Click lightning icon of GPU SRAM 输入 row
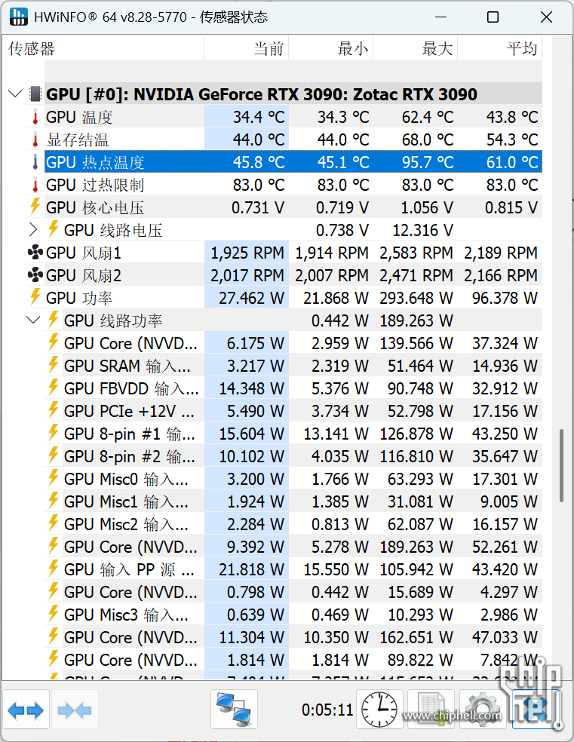This screenshot has height=742, width=574. 53,365
